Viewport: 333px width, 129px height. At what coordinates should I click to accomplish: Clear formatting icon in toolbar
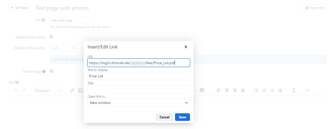pyautogui.click(x=294, y=90)
